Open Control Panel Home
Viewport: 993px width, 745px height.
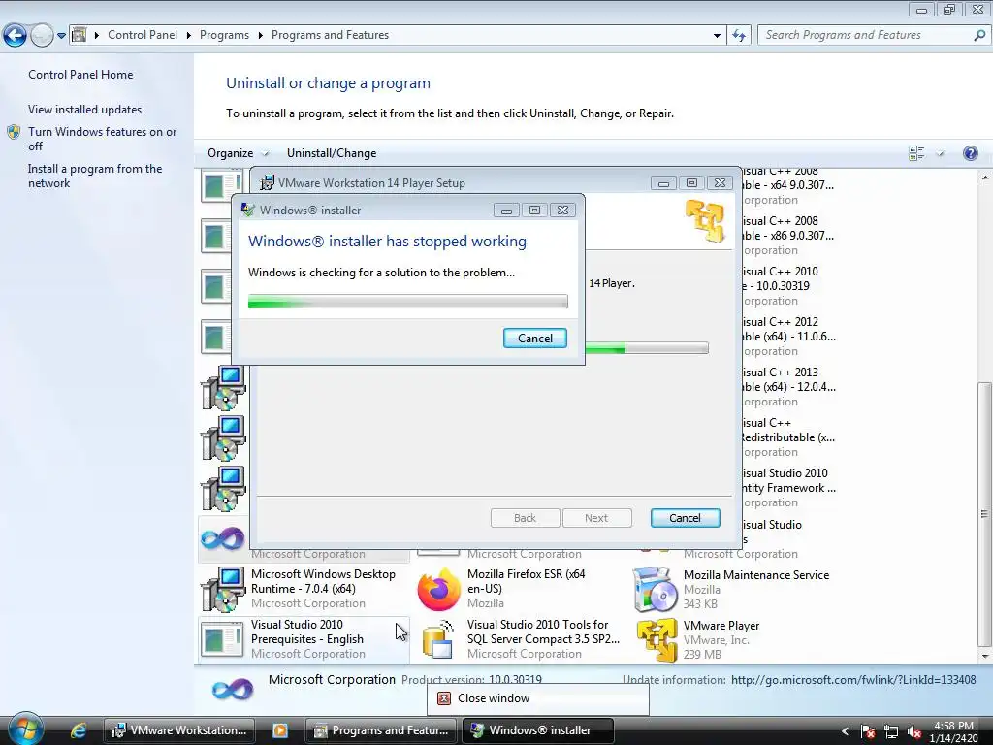[80, 74]
